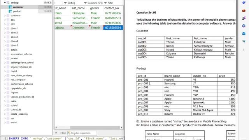Viewport: 249px width, 140px height.
Task: Open the Outlook icon in sidebar
Action: pyautogui.click(x=244, y=34)
